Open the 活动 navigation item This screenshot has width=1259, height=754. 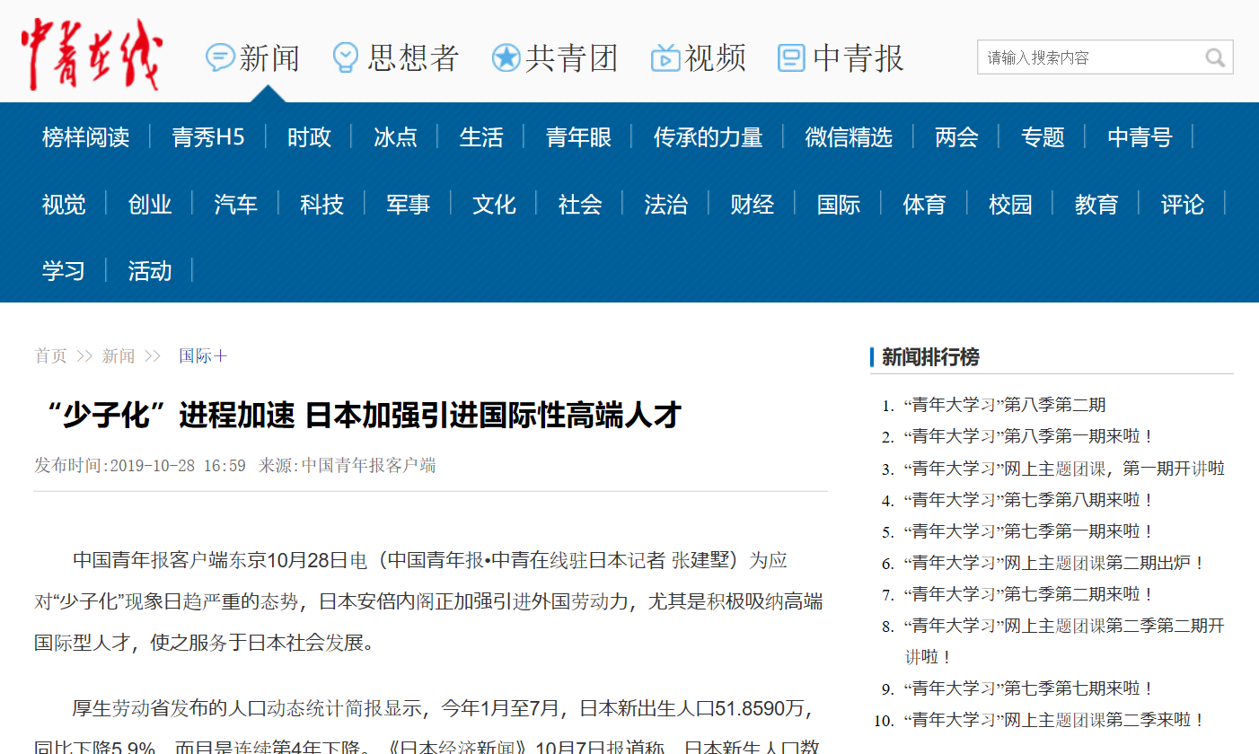pyautogui.click(x=149, y=271)
